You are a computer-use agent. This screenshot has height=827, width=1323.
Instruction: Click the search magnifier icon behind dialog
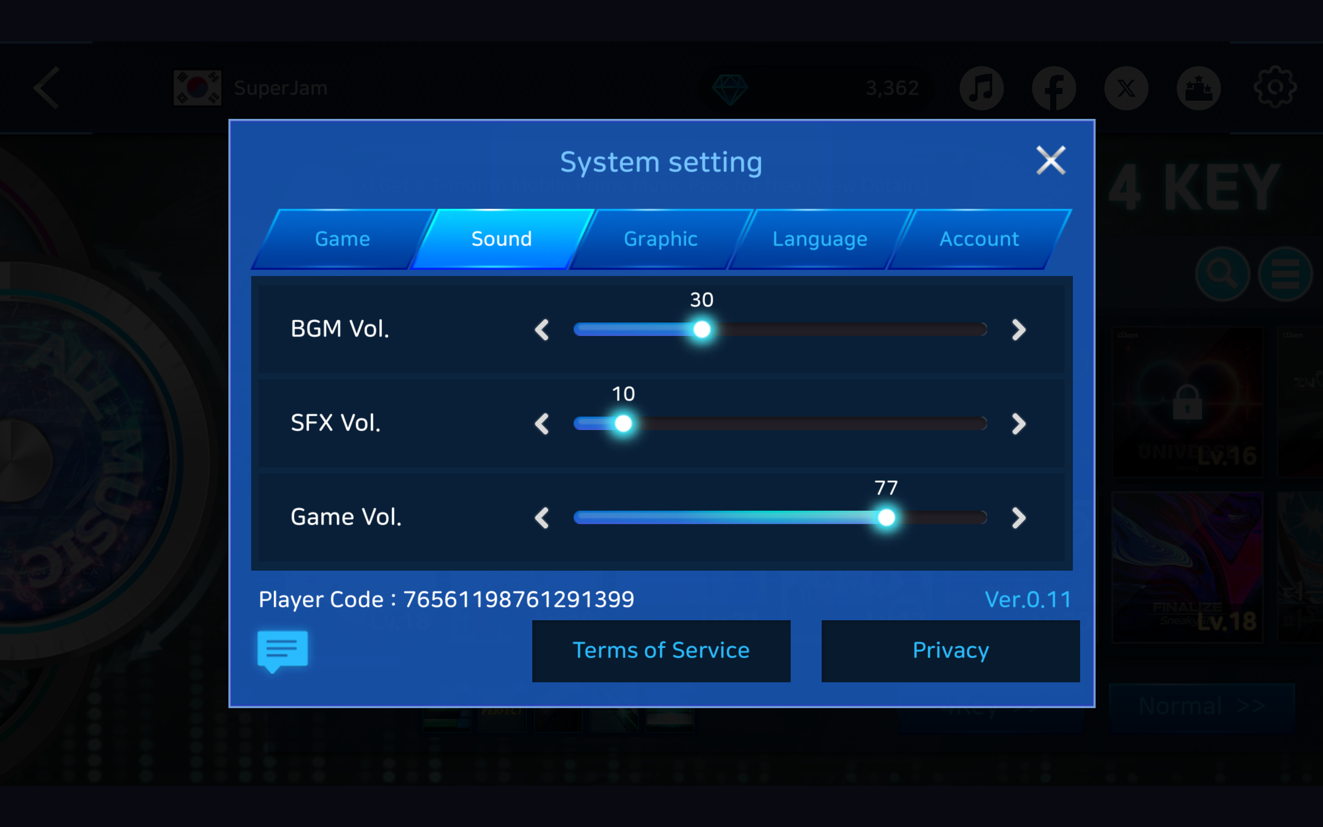(1222, 273)
